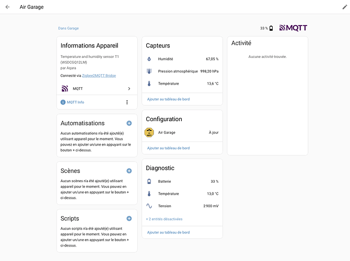
Task: Add Capteurs to dashboard
Action: (168, 99)
